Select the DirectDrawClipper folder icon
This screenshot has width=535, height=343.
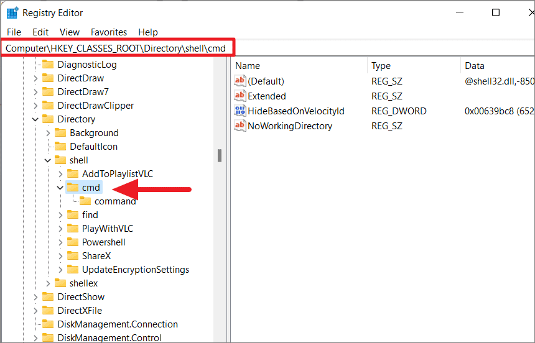click(x=48, y=106)
